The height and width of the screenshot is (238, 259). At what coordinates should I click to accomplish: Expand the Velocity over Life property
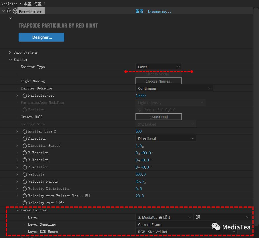point(17,203)
